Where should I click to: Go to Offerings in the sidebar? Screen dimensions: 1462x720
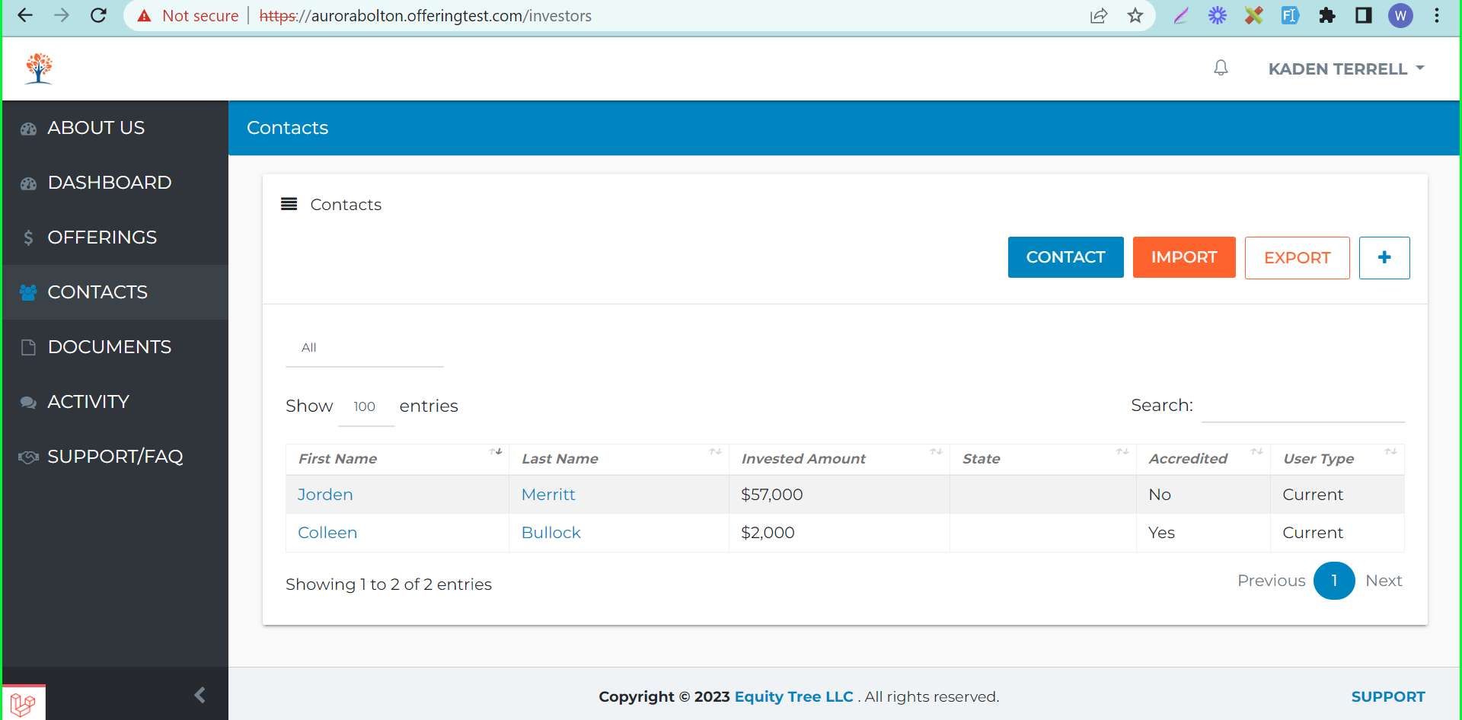click(x=102, y=237)
